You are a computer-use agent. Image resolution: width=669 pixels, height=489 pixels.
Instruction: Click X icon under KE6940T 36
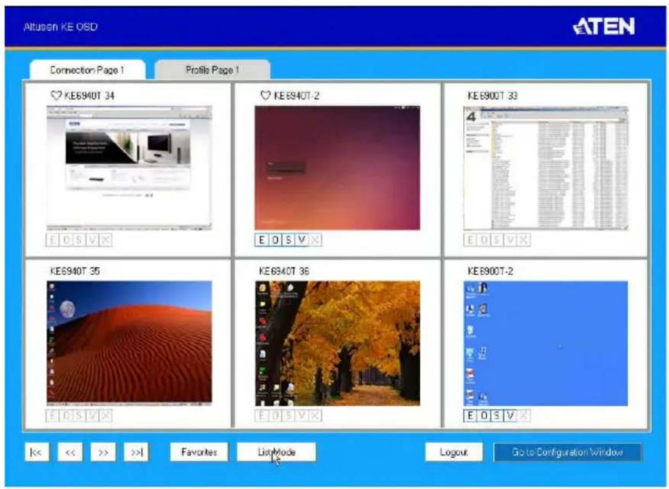pyautogui.click(x=315, y=415)
